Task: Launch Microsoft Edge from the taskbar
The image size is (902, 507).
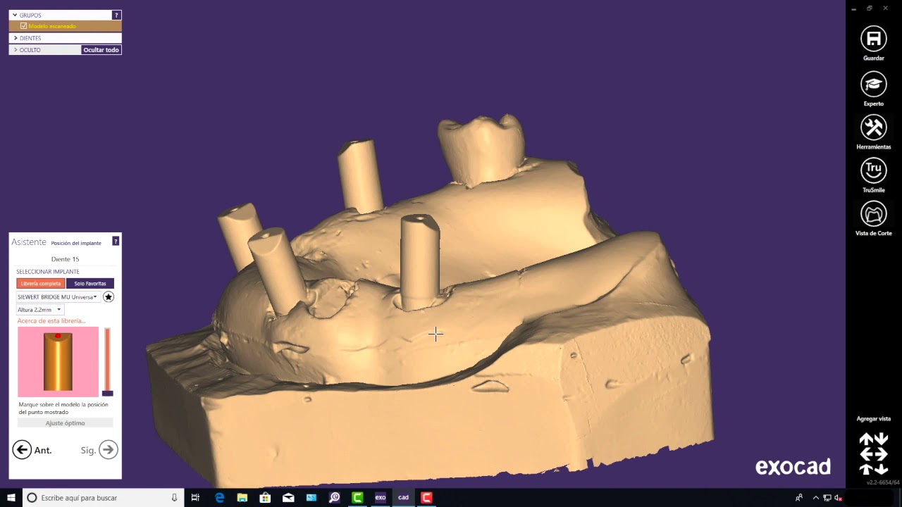Action: pos(219,498)
